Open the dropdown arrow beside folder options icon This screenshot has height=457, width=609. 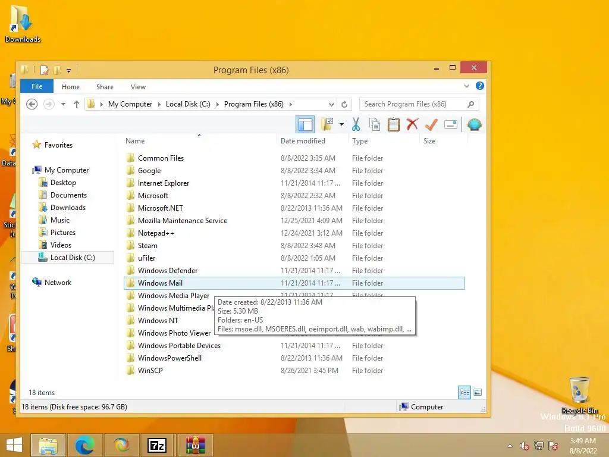click(341, 125)
